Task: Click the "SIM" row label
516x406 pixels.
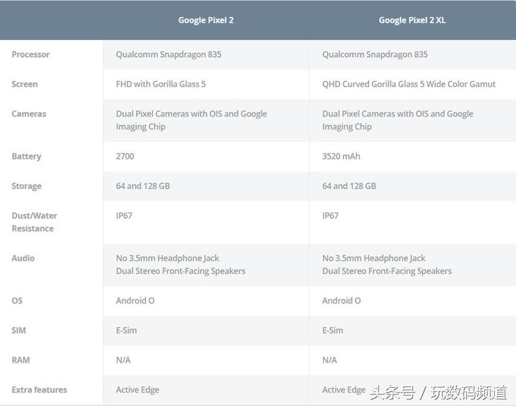Action: pyautogui.click(x=19, y=331)
